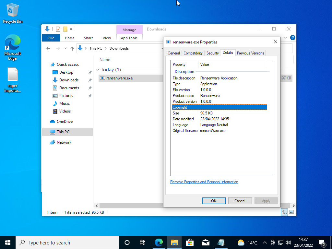Launch Microsoft Store from the taskbar
Screen dimensions: 332x249
tap(190, 243)
